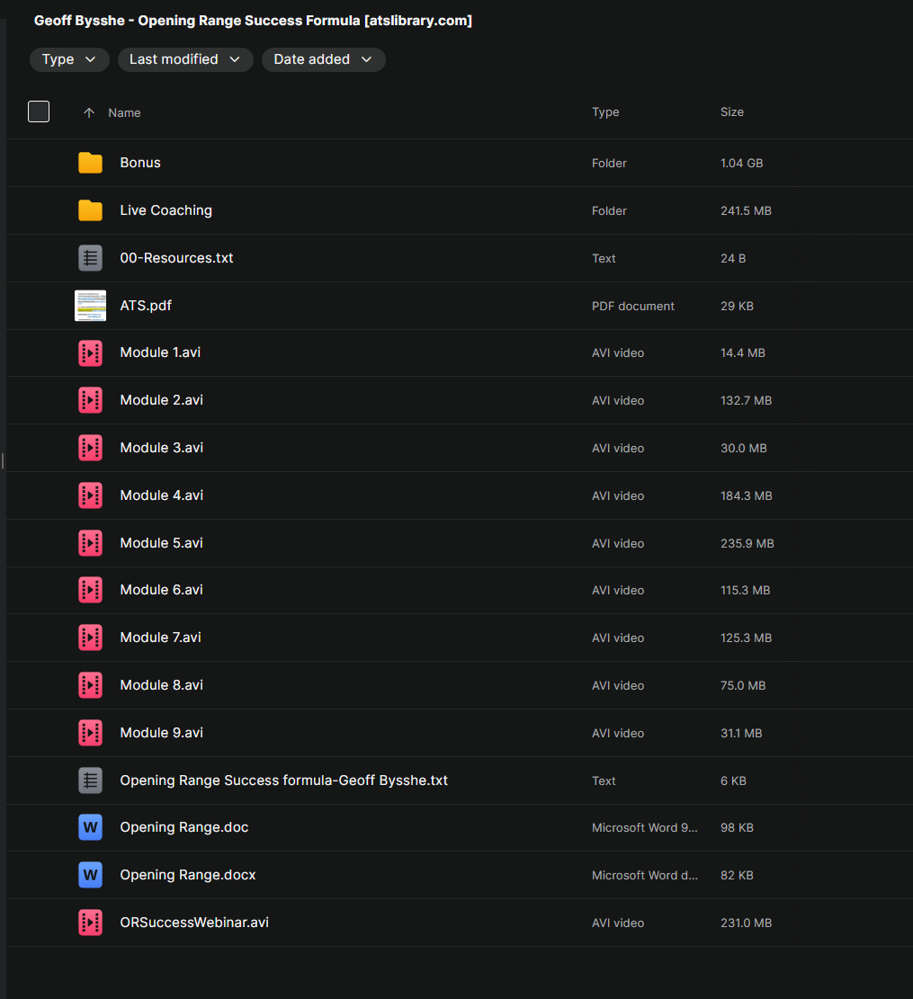The width and height of the screenshot is (913, 999).
Task: Open the Date added filter dropdown
Action: 323,59
